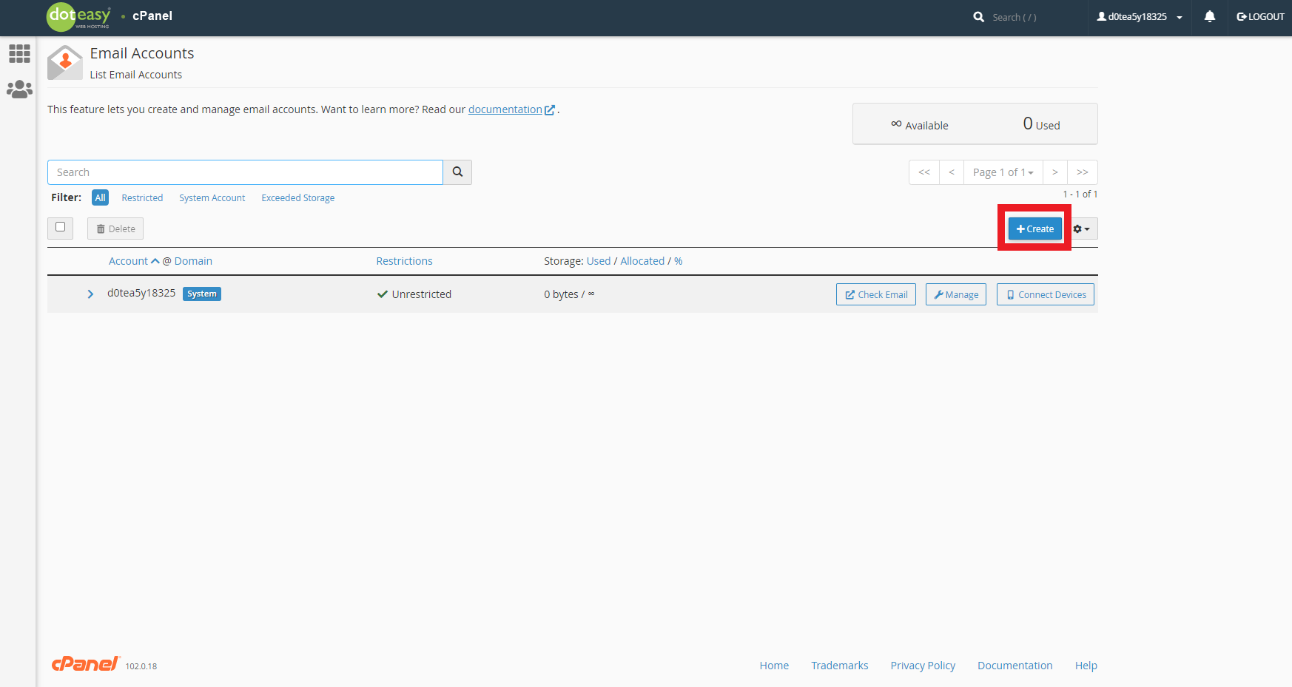The width and height of the screenshot is (1292, 687).
Task: Tick the select-all checkbox
Action: [x=60, y=228]
